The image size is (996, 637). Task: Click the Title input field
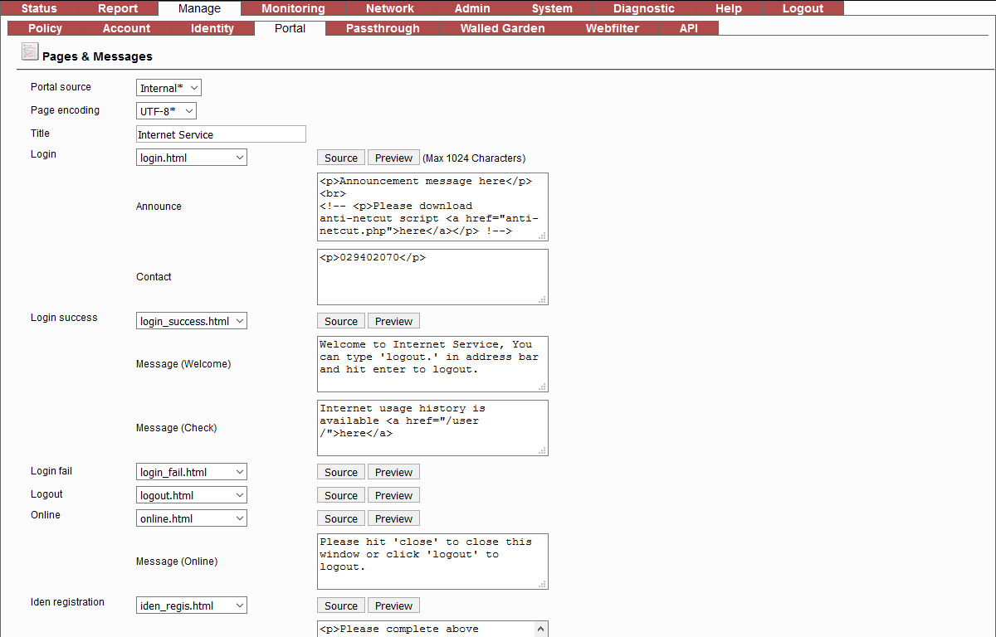[221, 134]
